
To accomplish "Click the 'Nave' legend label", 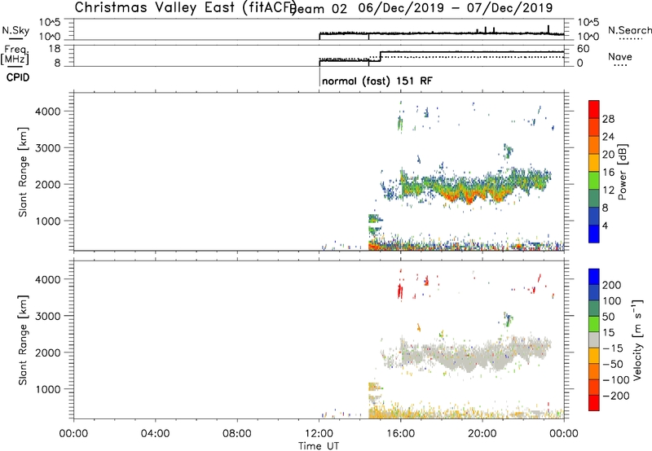I will point(620,57).
